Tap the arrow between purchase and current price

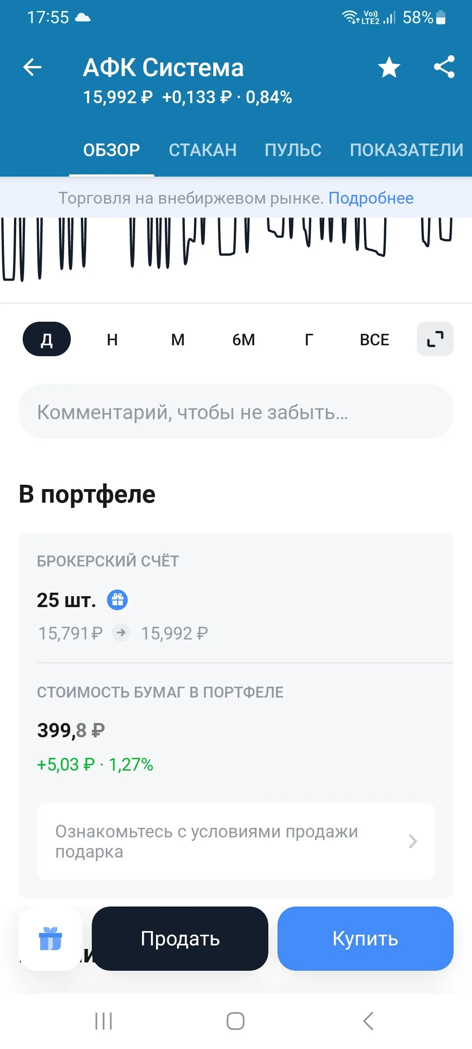pyautogui.click(x=121, y=632)
